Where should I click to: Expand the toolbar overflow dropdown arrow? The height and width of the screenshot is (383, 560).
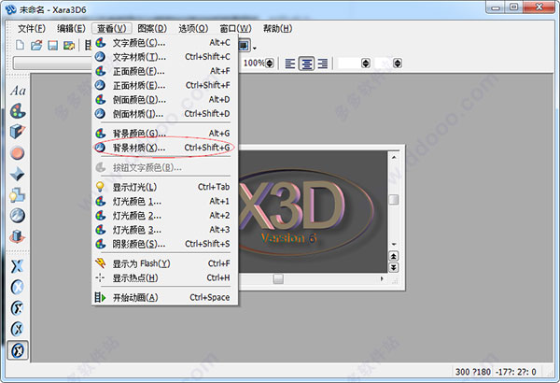pyautogui.click(x=255, y=48)
